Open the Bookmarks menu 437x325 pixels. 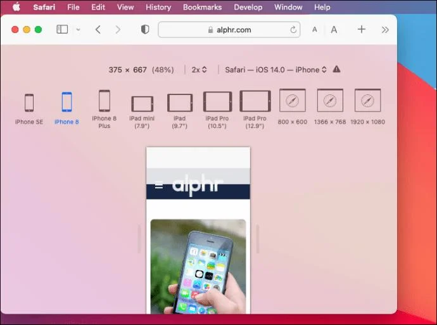pos(202,7)
